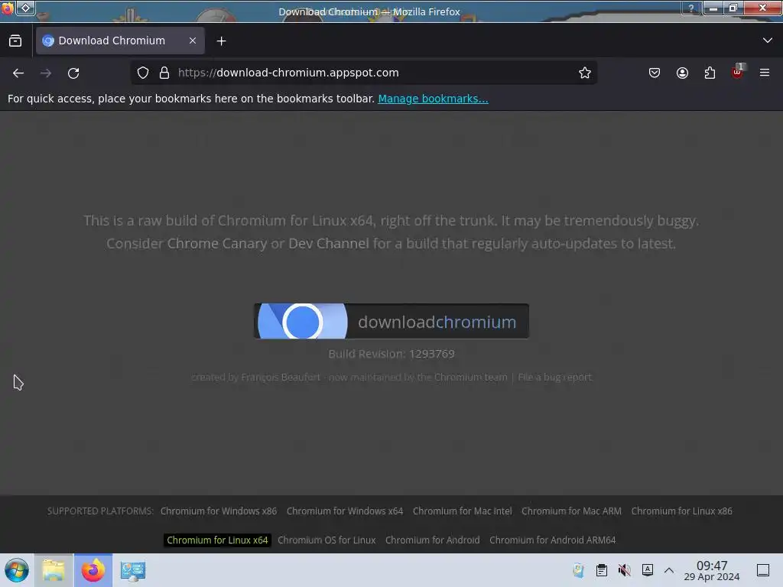Open the Manage bookmarks link
Viewport: 783px width, 587px height.
point(433,99)
